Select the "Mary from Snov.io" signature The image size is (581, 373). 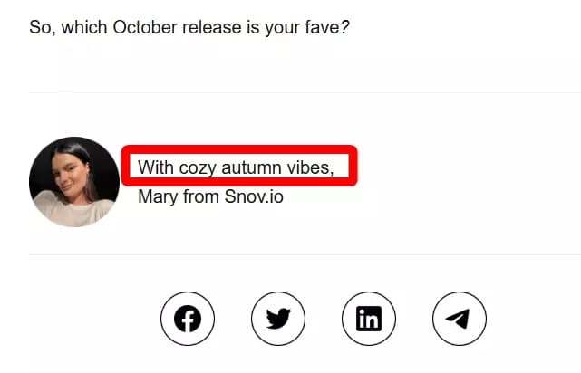[210, 196]
